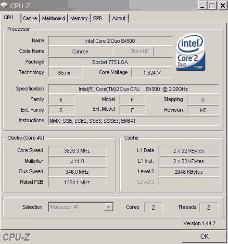Screen dimensions: 228x244
Task: Maximize the CPU-Z window
Action: [x=212, y=6]
